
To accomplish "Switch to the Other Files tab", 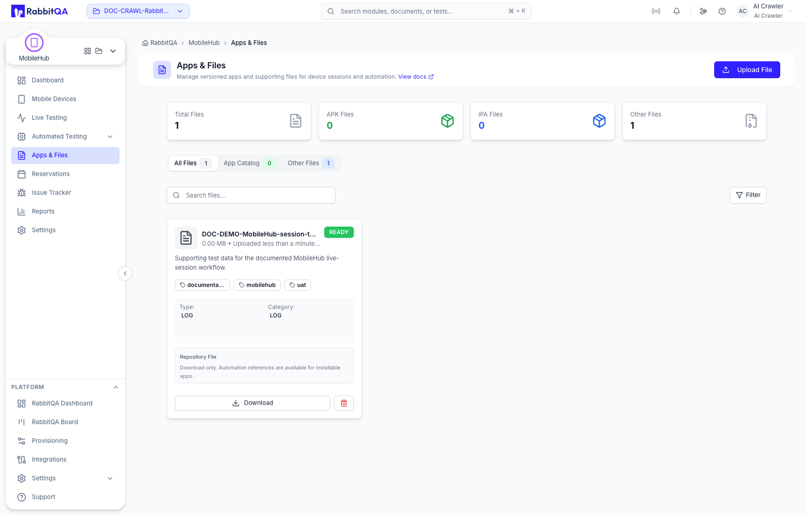I will click(311, 163).
